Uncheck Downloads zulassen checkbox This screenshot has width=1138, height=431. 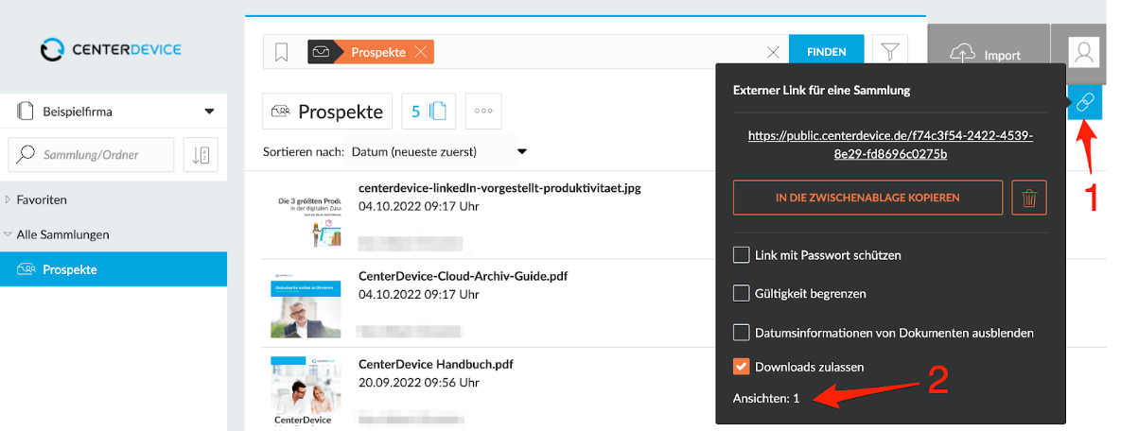(742, 367)
